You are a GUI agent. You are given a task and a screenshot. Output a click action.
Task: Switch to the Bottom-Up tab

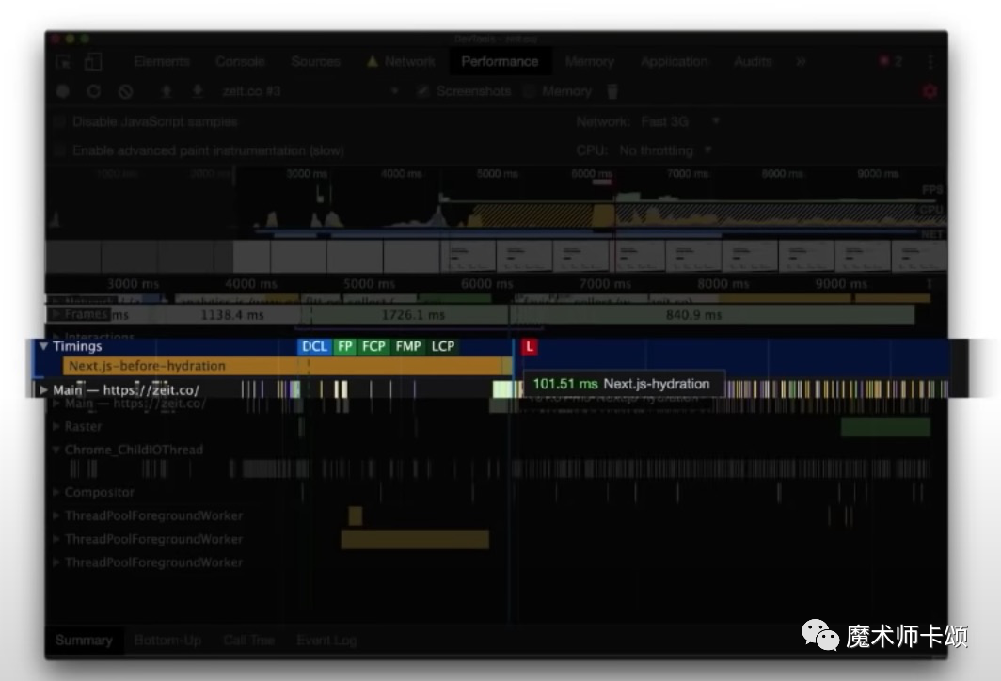167,641
